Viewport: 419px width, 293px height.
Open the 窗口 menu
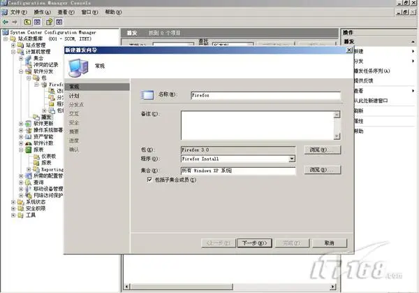90,13
